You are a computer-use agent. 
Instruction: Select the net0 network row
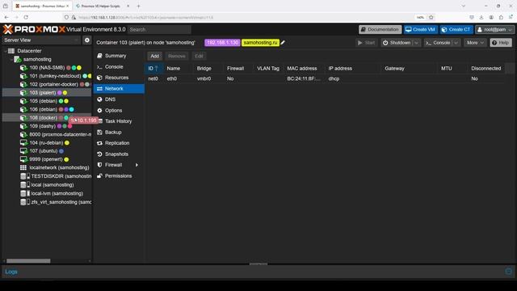pos(325,78)
